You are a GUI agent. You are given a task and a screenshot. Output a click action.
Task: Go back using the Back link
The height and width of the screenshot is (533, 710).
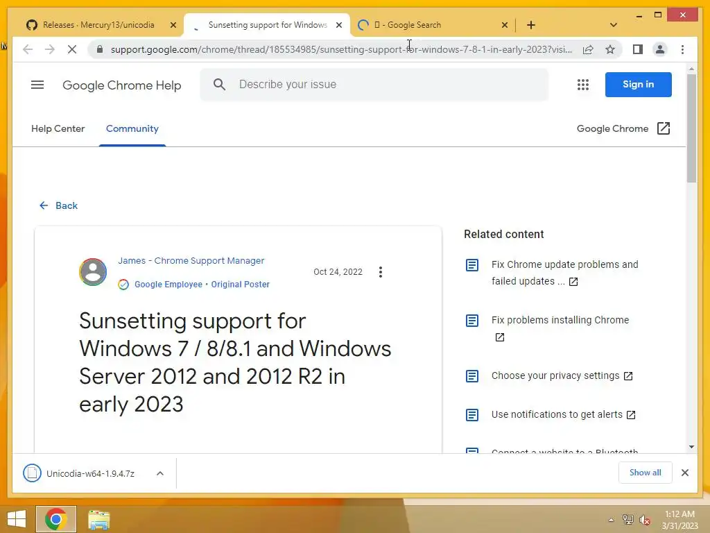[x=58, y=205]
